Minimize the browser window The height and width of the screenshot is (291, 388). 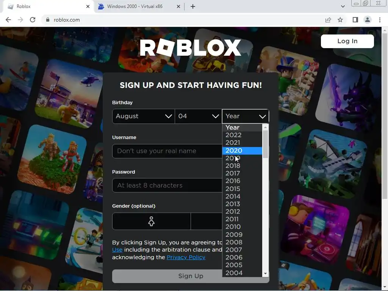point(356,3)
